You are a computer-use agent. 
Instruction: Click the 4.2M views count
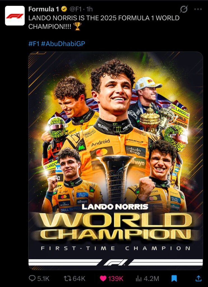[x=151, y=279]
